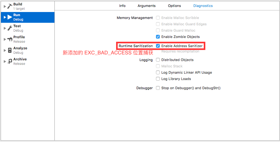Click the Requires recompilation note

pos(180,51)
